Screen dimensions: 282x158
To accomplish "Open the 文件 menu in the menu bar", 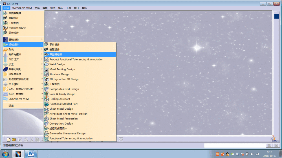I will tap(37, 8).
